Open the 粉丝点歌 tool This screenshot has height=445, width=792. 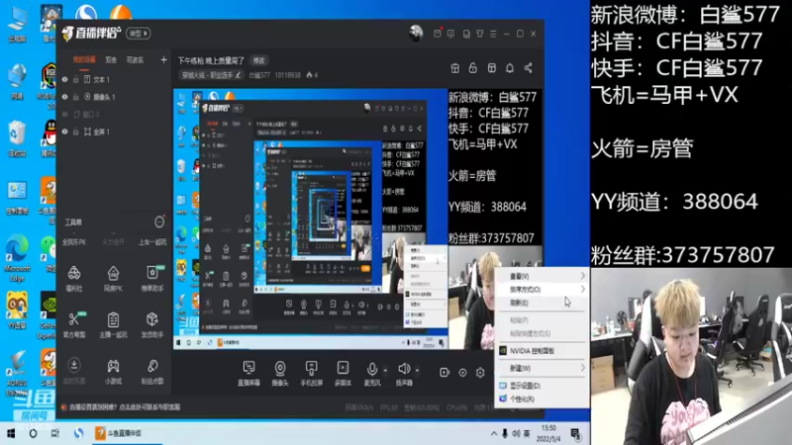(152, 371)
